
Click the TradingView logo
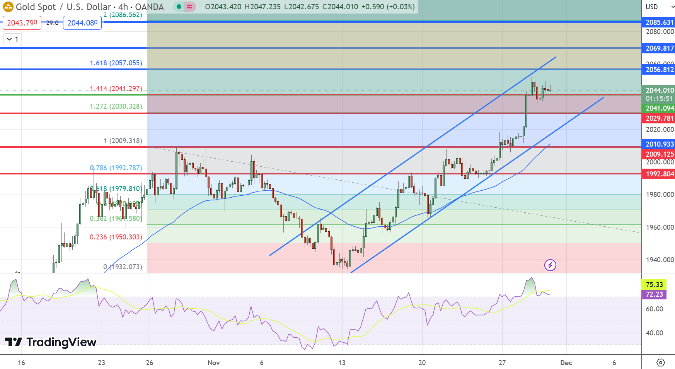tap(51, 342)
